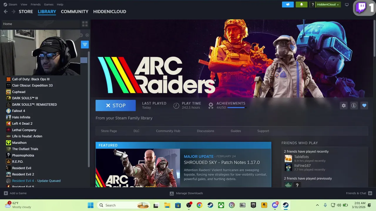This screenshot has width=376, height=211.
Task: Select the LIBRARY tab
Action: click(47, 11)
